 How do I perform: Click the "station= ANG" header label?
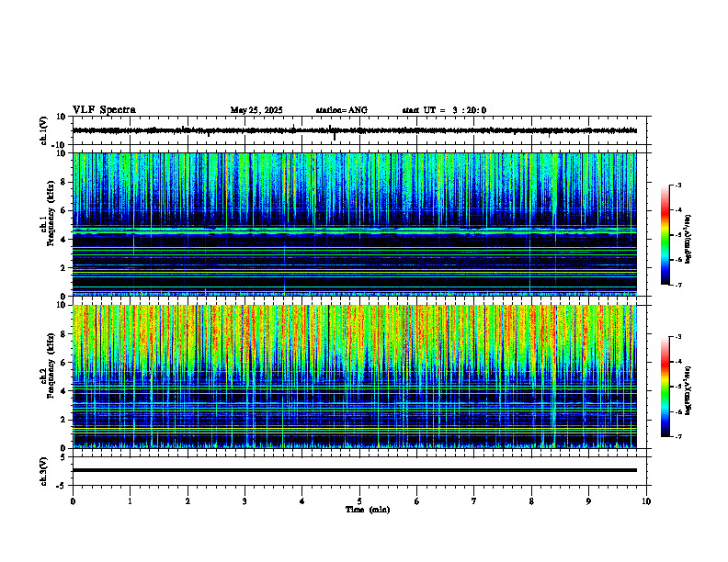tap(342, 110)
